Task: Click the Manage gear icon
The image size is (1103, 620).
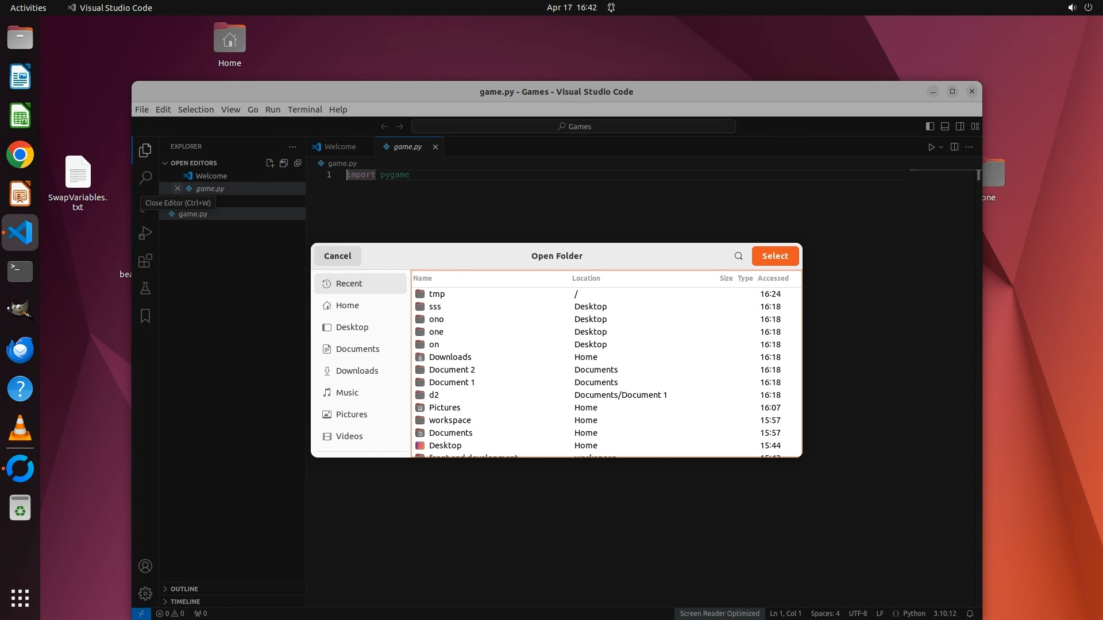Action: pos(145,593)
